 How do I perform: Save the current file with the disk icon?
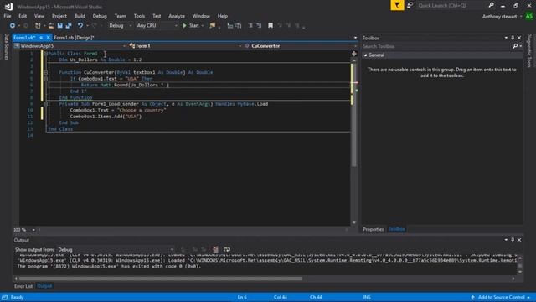(60, 26)
